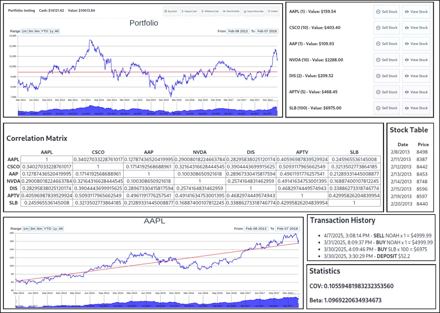Viewport: 440px width, 313px height.
Task: Set AAPL chart range to 1m
Action: point(26,228)
